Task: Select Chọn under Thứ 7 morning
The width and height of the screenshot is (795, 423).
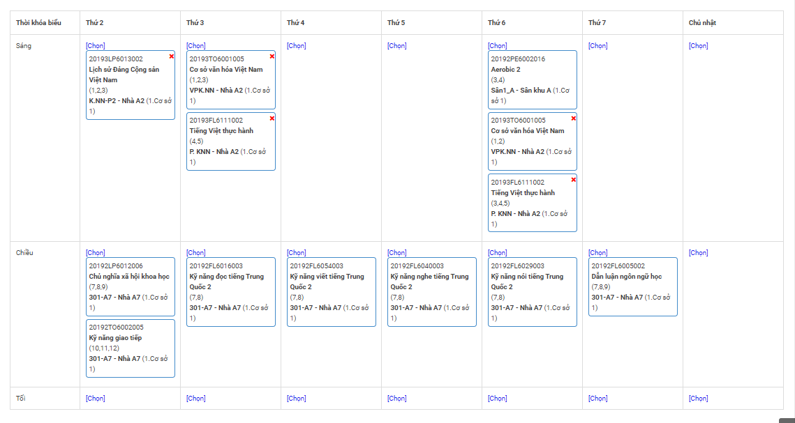Action: 598,46
